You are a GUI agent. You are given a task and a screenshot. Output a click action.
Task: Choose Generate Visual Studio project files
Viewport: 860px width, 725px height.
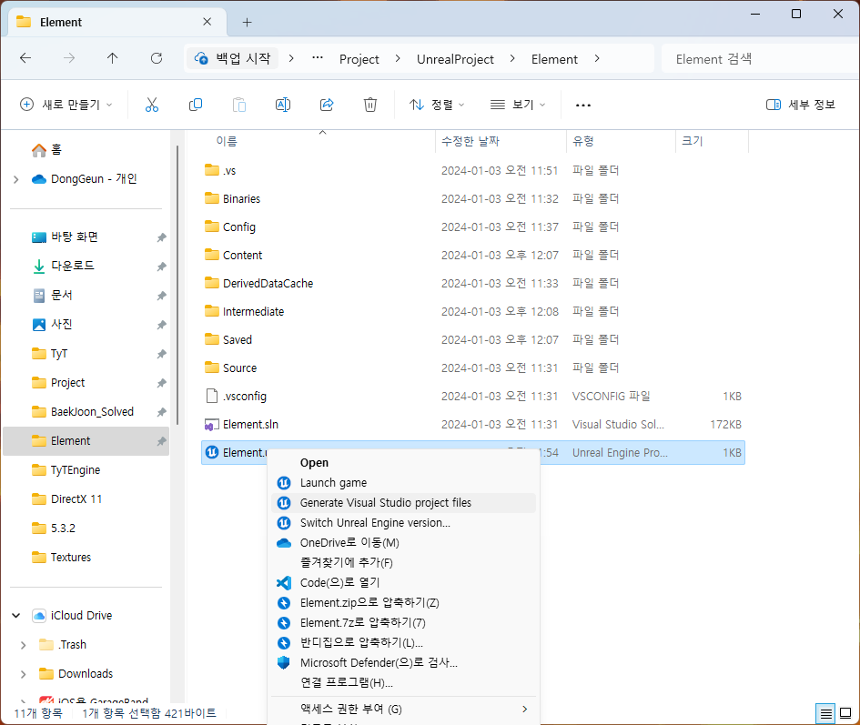click(x=386, y=502)
